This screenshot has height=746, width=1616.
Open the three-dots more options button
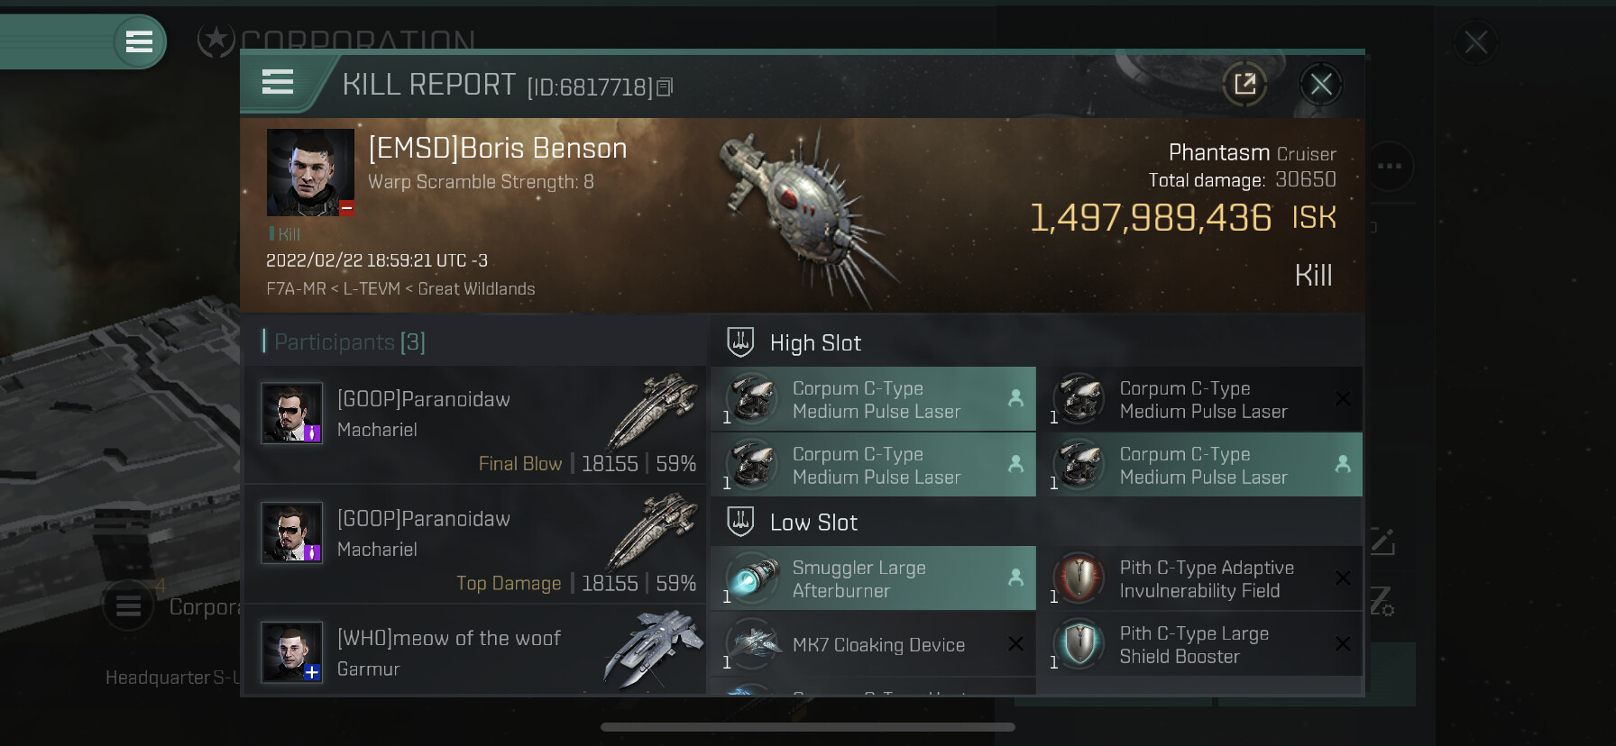point(1389,166)
